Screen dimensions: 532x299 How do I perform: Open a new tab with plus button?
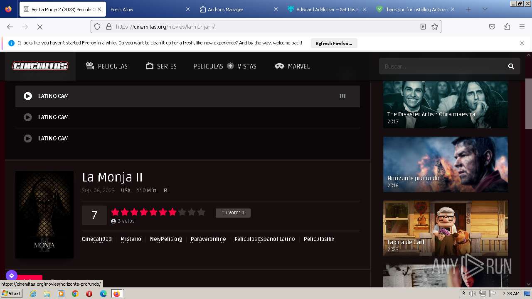(468, 9)
